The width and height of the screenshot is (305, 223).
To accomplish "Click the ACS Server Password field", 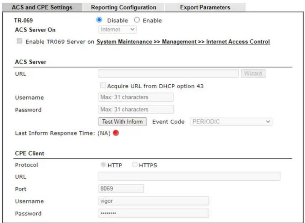I will (x=136, y=109).
